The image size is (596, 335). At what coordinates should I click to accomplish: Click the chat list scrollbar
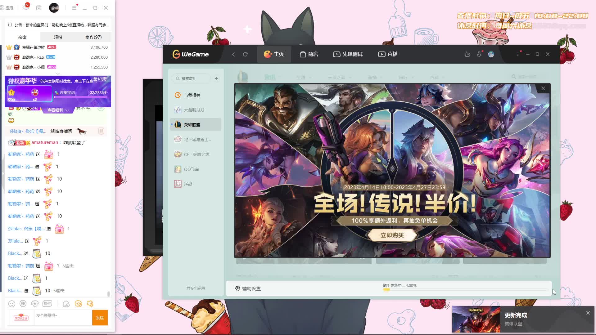pos(108,294)
